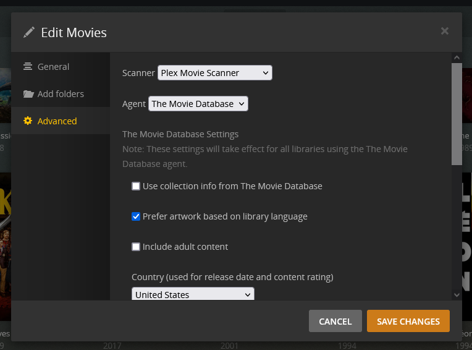
Task: Open the Country dropdown showing United States
Action: tap(193, 294)
